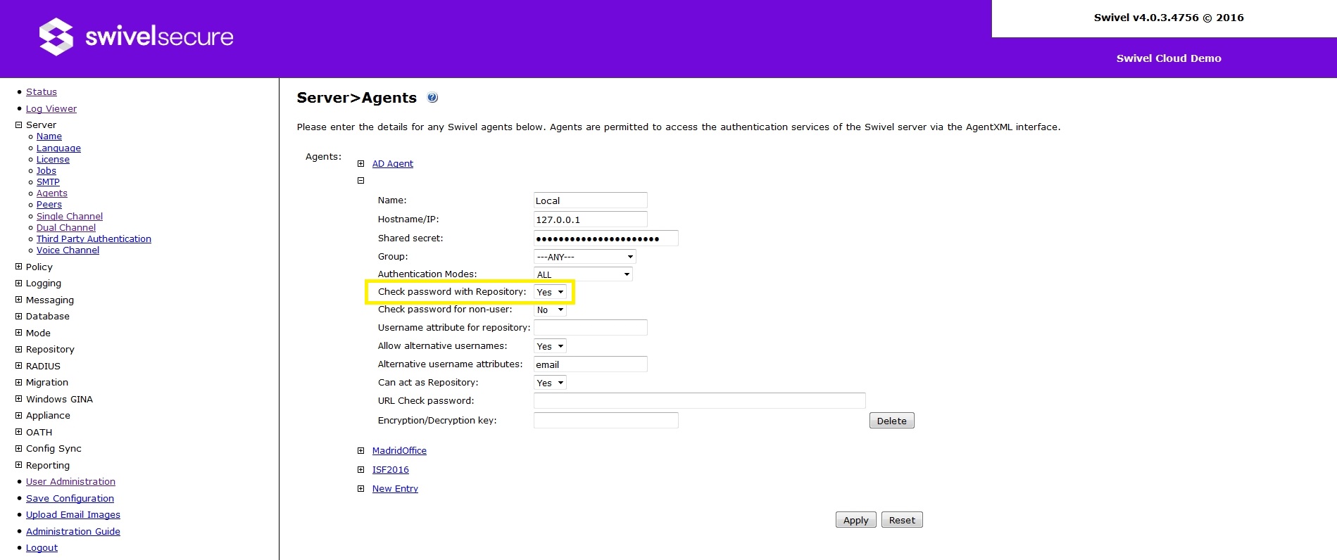Screen dimensions: 1337x560
Task: Expand the Policy menu section
Action: click(19, 267)
